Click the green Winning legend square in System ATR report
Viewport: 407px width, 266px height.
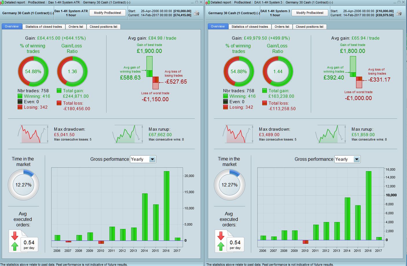coord(20,96)
